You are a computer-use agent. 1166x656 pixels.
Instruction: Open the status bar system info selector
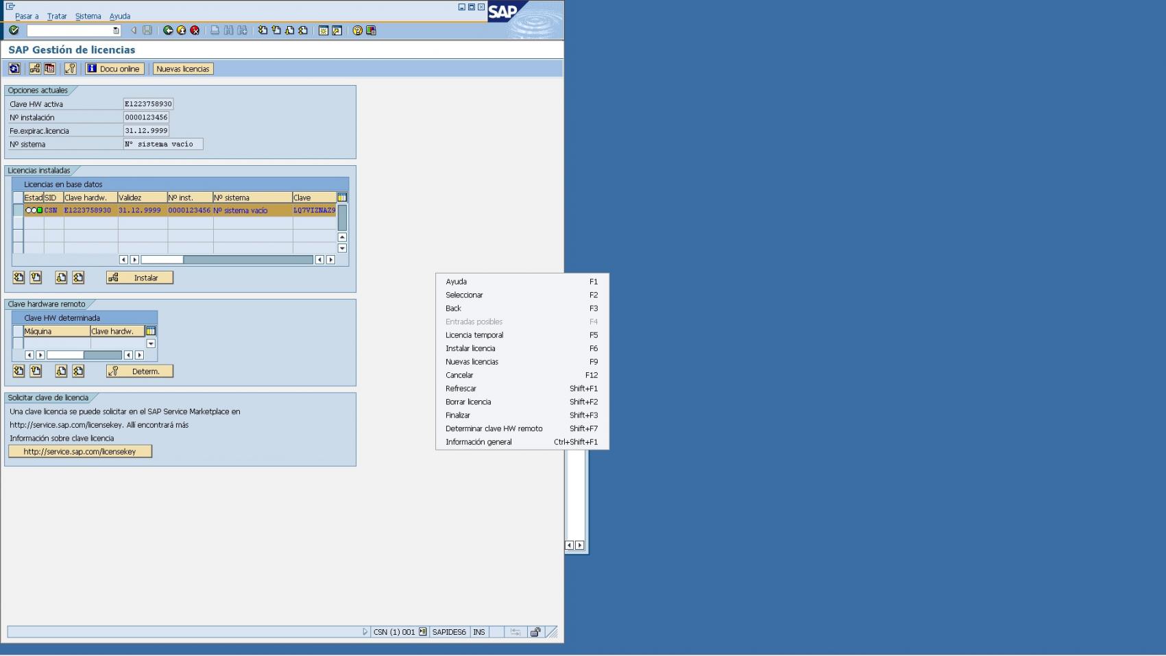coord(423,632)
